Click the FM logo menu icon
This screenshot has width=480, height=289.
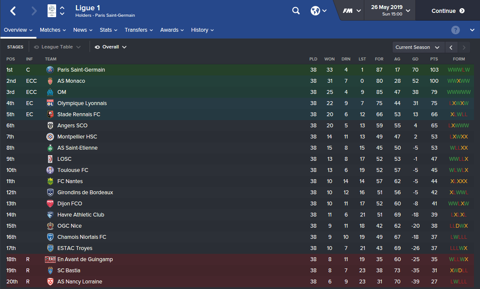tap(348, 11)
